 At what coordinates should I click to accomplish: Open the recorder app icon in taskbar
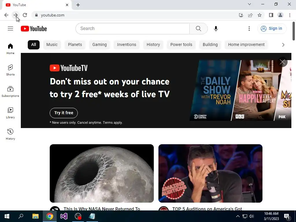click(x=78, y=216)
